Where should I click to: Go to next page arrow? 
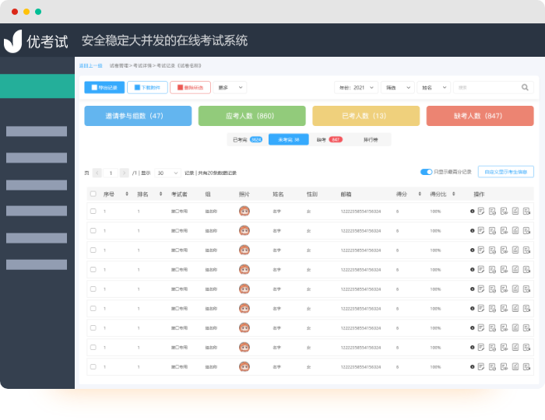click(x=124, y=173)
